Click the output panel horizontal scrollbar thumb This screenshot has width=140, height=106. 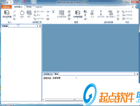(x=64, y=100)
